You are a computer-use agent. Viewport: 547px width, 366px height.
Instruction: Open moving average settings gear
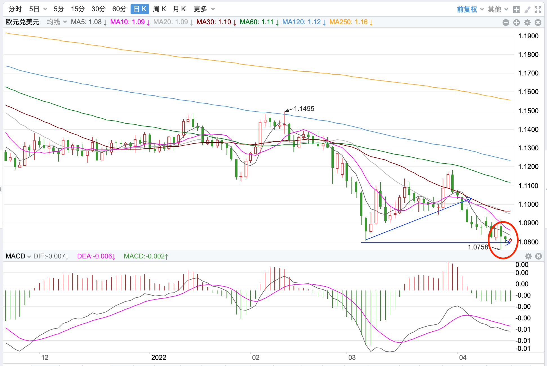point(527,23)
